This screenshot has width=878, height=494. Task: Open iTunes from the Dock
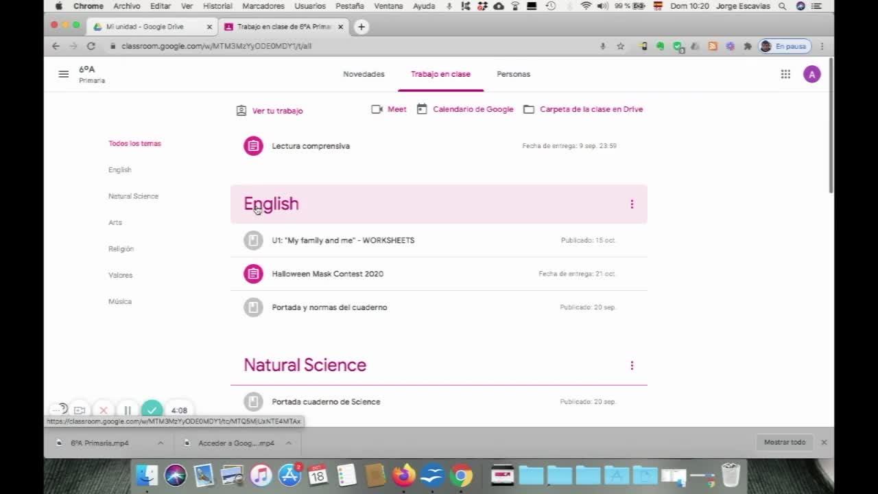click(261, 475)
